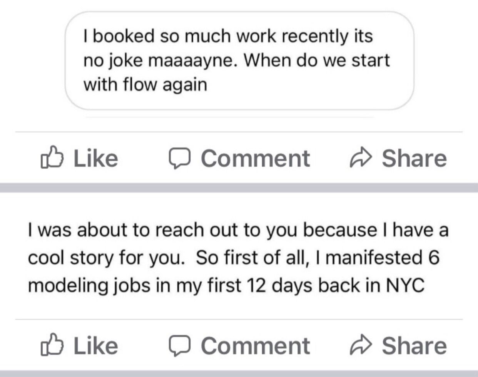
Task: Tap the speech bubble icon under the NYC post
Action: (x=179, y=345)
